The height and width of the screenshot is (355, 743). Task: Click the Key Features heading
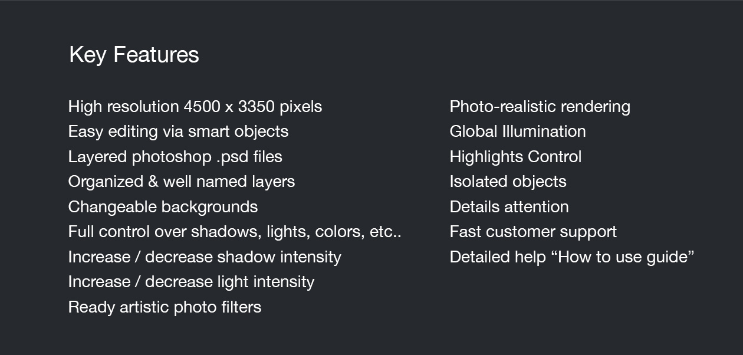point(134,54)
